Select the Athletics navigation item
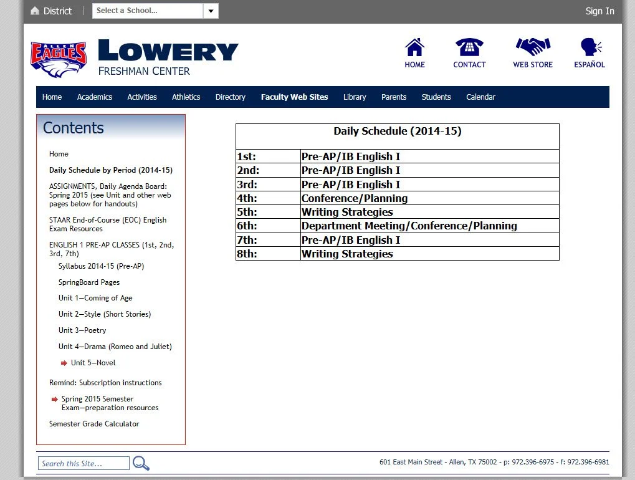This screenshot has width=635, height=480. (x=186, y=97)
